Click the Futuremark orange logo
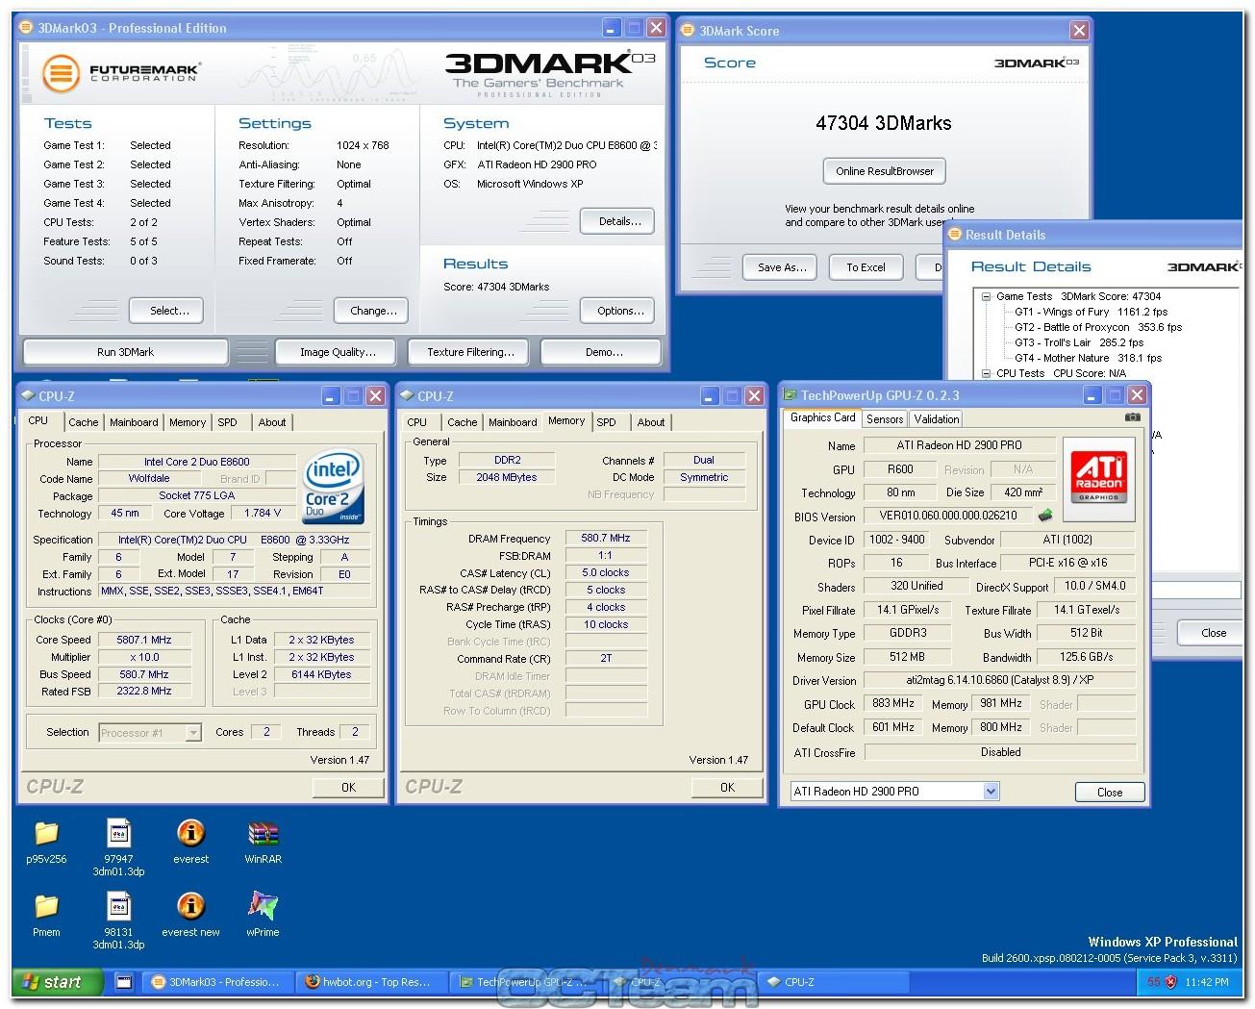Image resolution: width=1255 pixels, height=1009 pixels. pos(61,72)
